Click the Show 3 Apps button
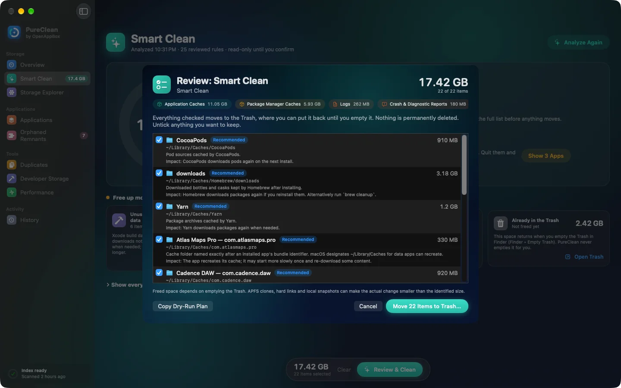The image size is (621, 388). pyautogui.click(x=546, y=156)
